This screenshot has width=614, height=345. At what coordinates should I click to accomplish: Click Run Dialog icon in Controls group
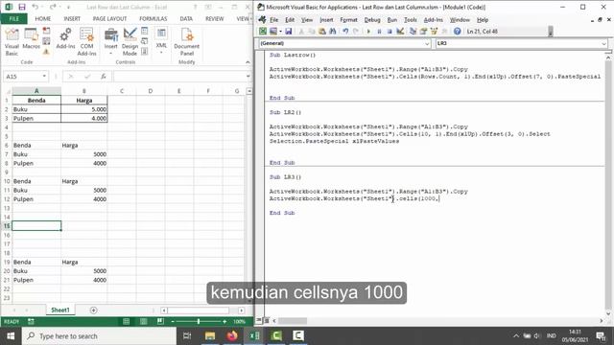145,51
